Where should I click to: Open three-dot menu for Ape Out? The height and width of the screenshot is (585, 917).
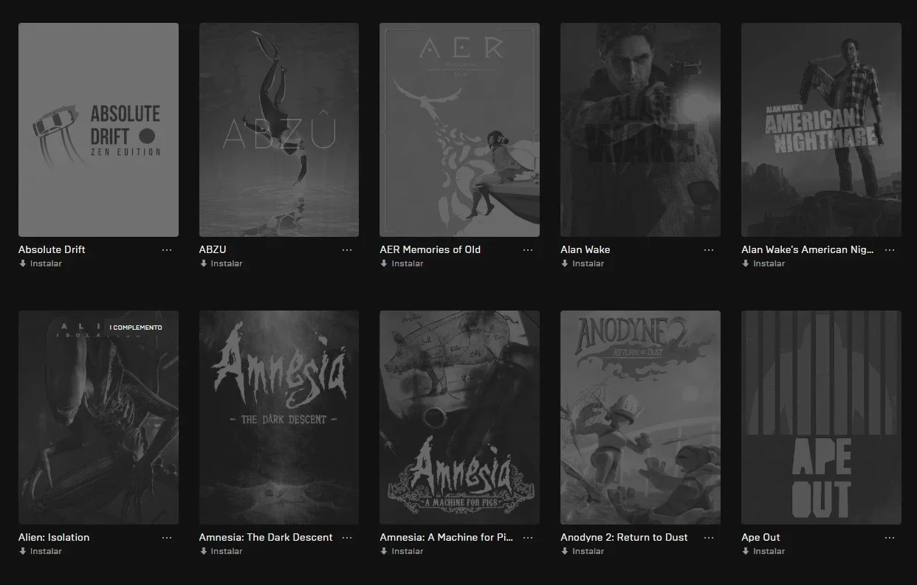tap(890, 538)
